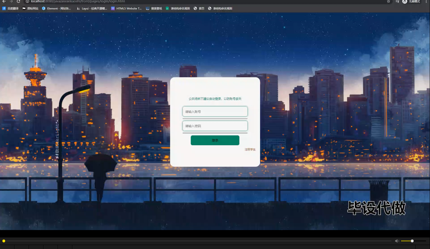Open the 首页 bookmark
Screen dimensions: 430x249
pyautogui.click(x=199, y=8)
